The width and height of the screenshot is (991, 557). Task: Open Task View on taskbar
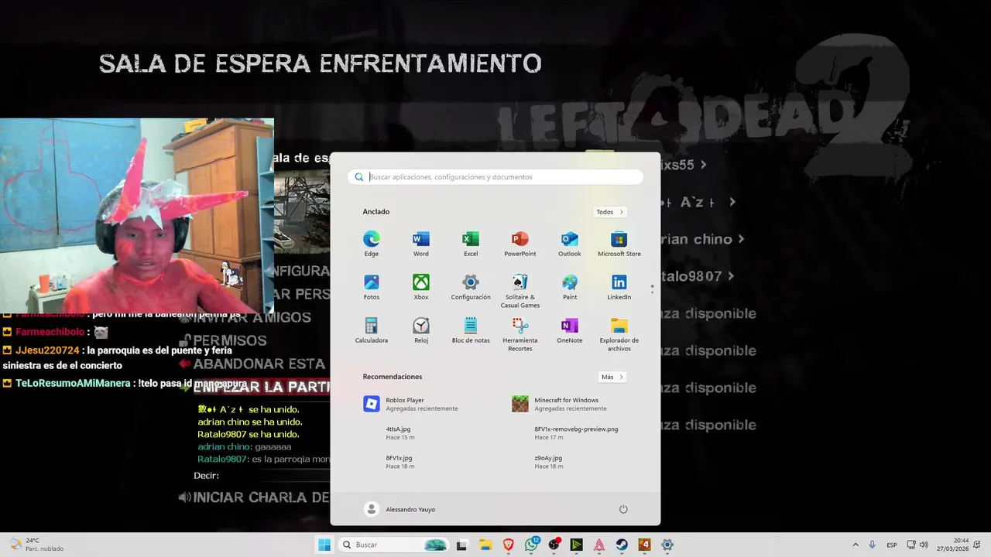pyautogui.click(x=462, y=545)
